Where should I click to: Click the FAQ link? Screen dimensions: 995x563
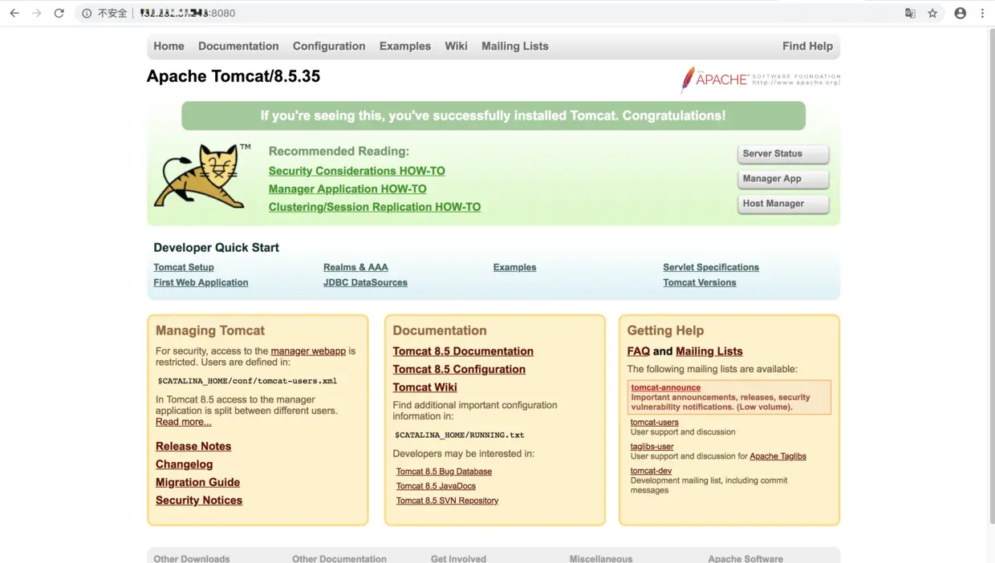[x=639, y=351]
